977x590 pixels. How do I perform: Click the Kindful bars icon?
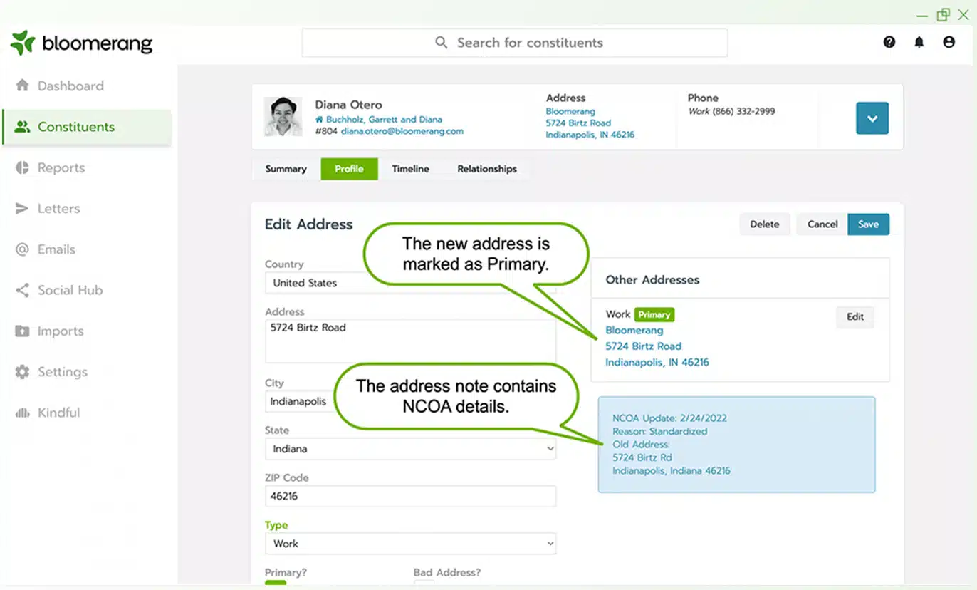point(23,413)
